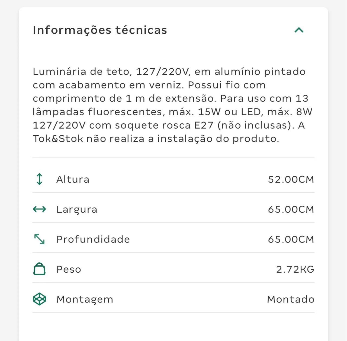Screen dimensions: 347x341
Task: Expand the Montagem specification row
Action: (x=173, y=299)
